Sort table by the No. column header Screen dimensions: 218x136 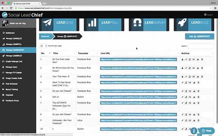(x=45, y=53)
